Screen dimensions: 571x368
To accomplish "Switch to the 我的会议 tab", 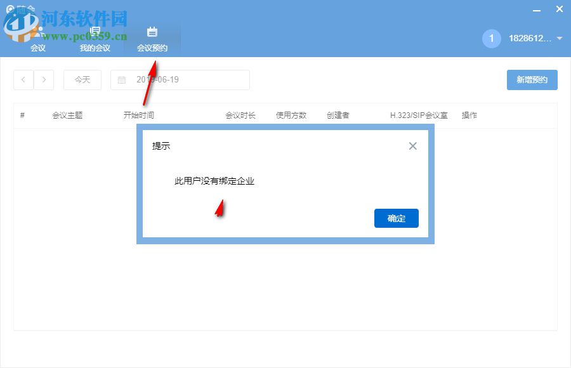I will pyautogui.click(x=94, y=46).
